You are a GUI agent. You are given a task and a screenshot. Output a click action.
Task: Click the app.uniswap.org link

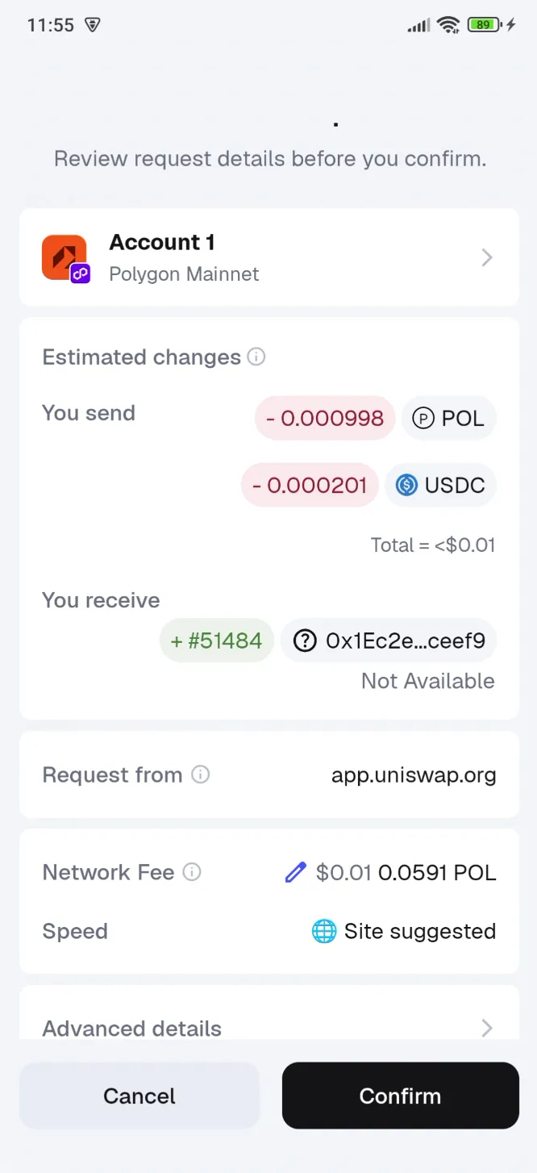click(414, 774)
